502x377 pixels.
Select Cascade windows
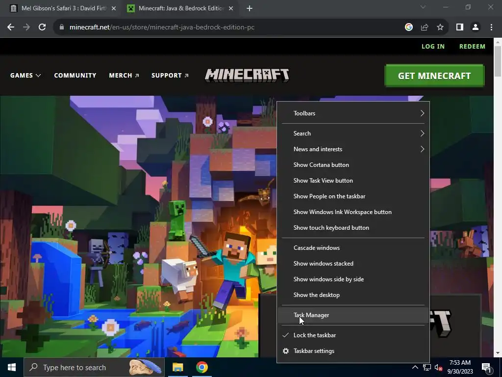pyautogui.click(x=353, y=248)
